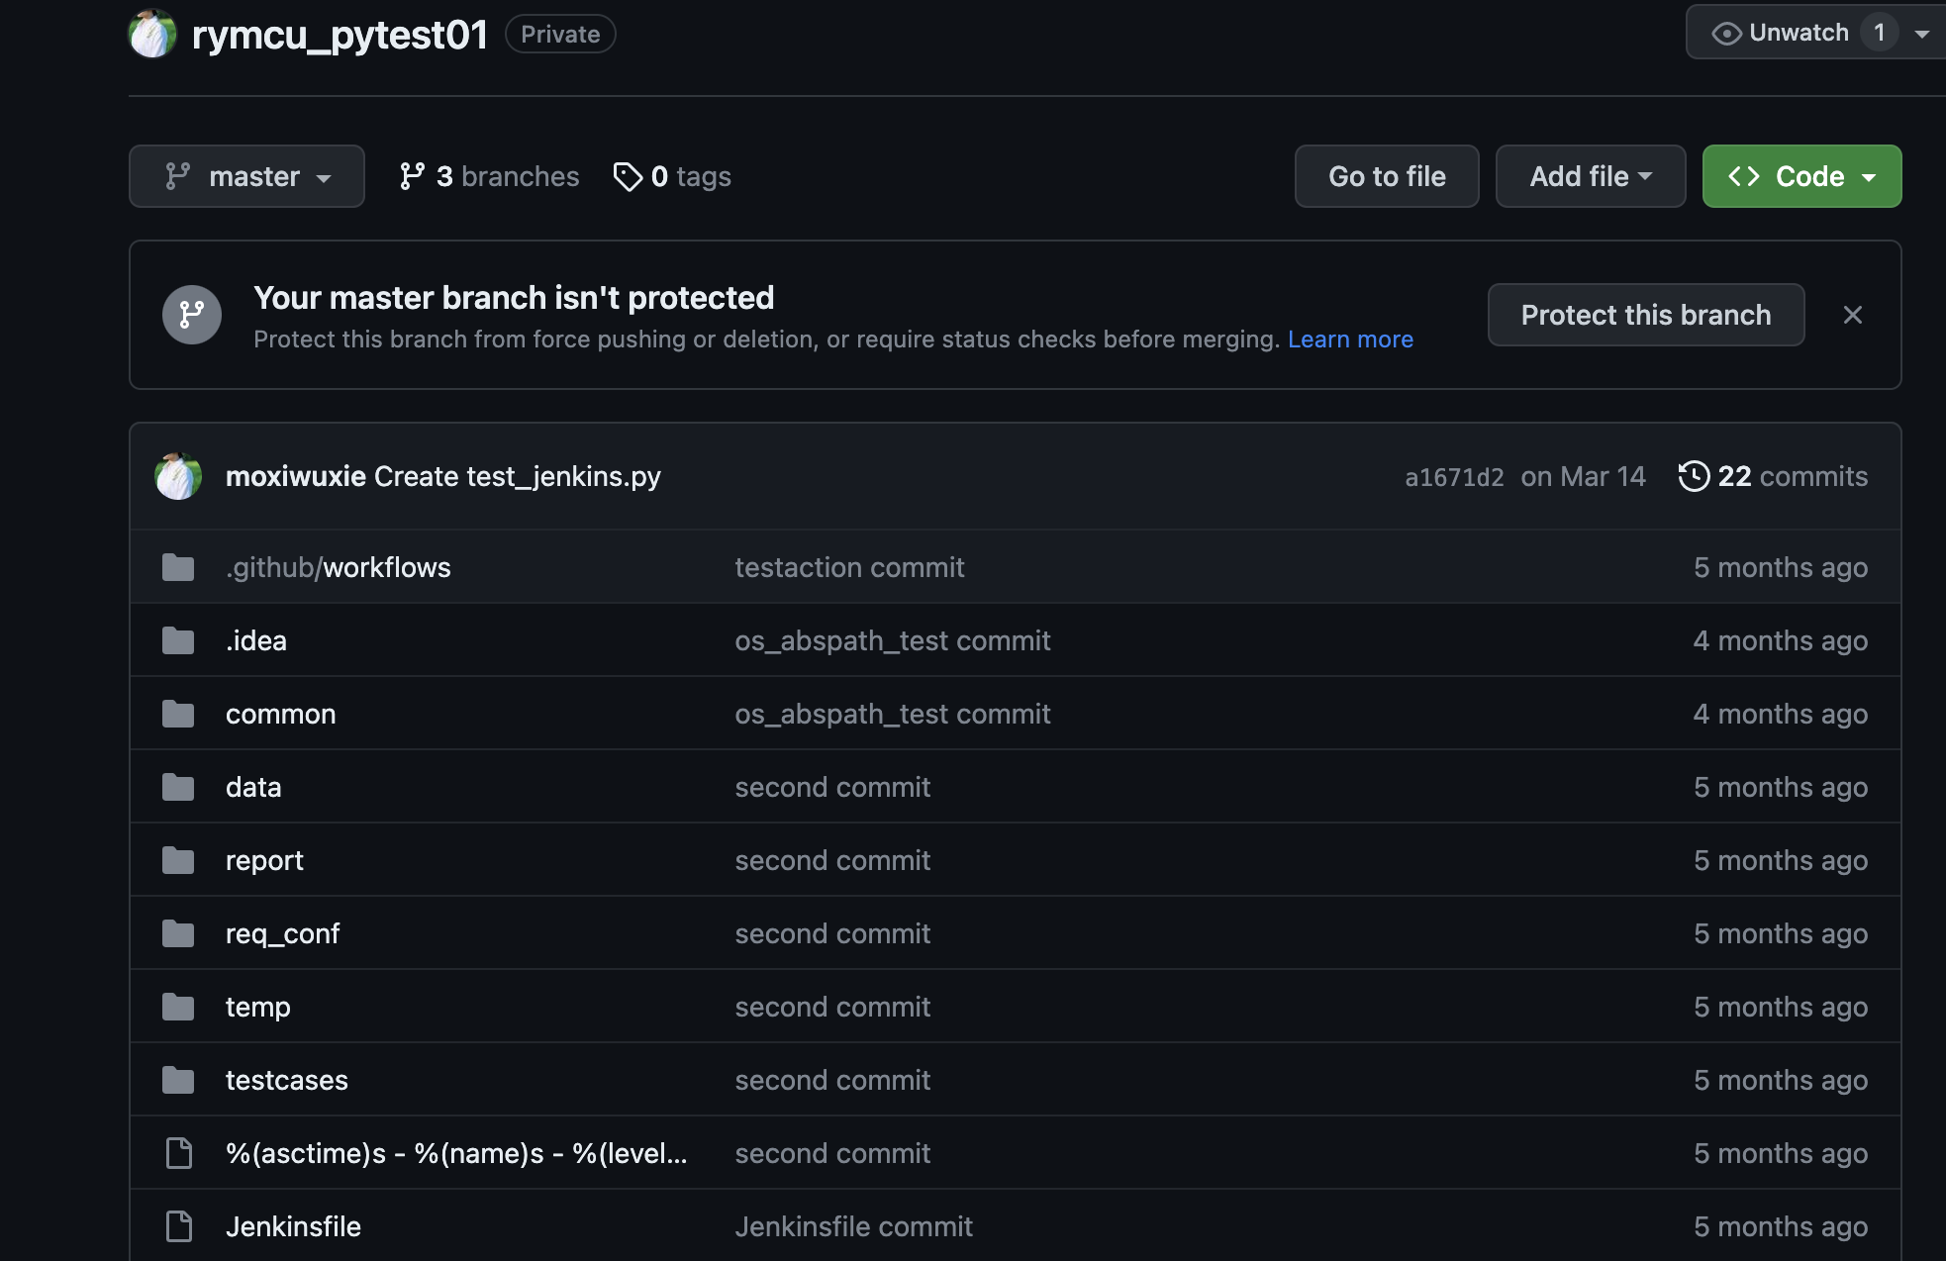Click the watcher count 1 badge

pos(1879,33)
